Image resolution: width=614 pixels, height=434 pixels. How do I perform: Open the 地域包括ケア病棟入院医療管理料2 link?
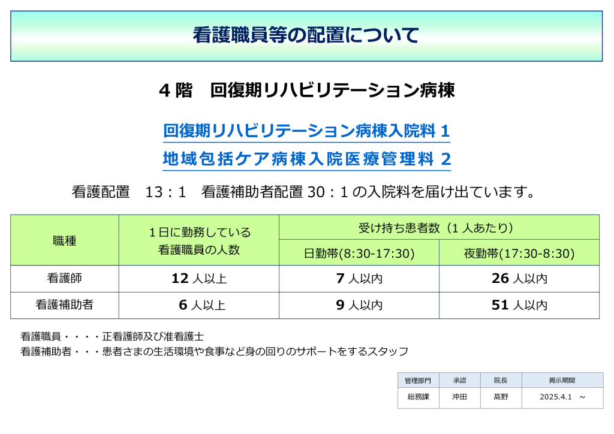tap(306, 159)
